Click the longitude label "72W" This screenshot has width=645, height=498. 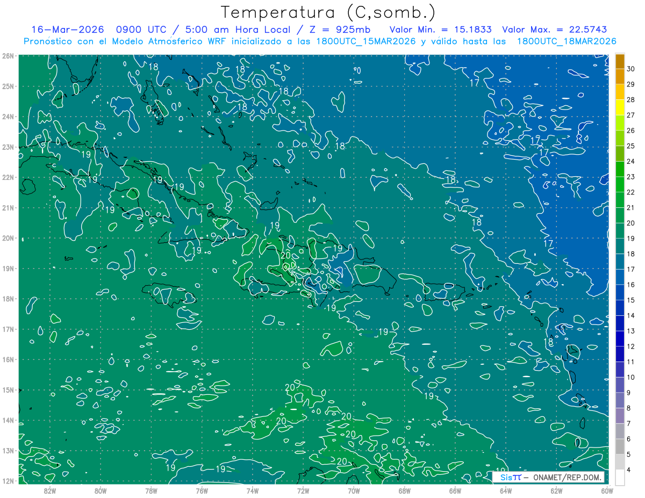point(303,490)
